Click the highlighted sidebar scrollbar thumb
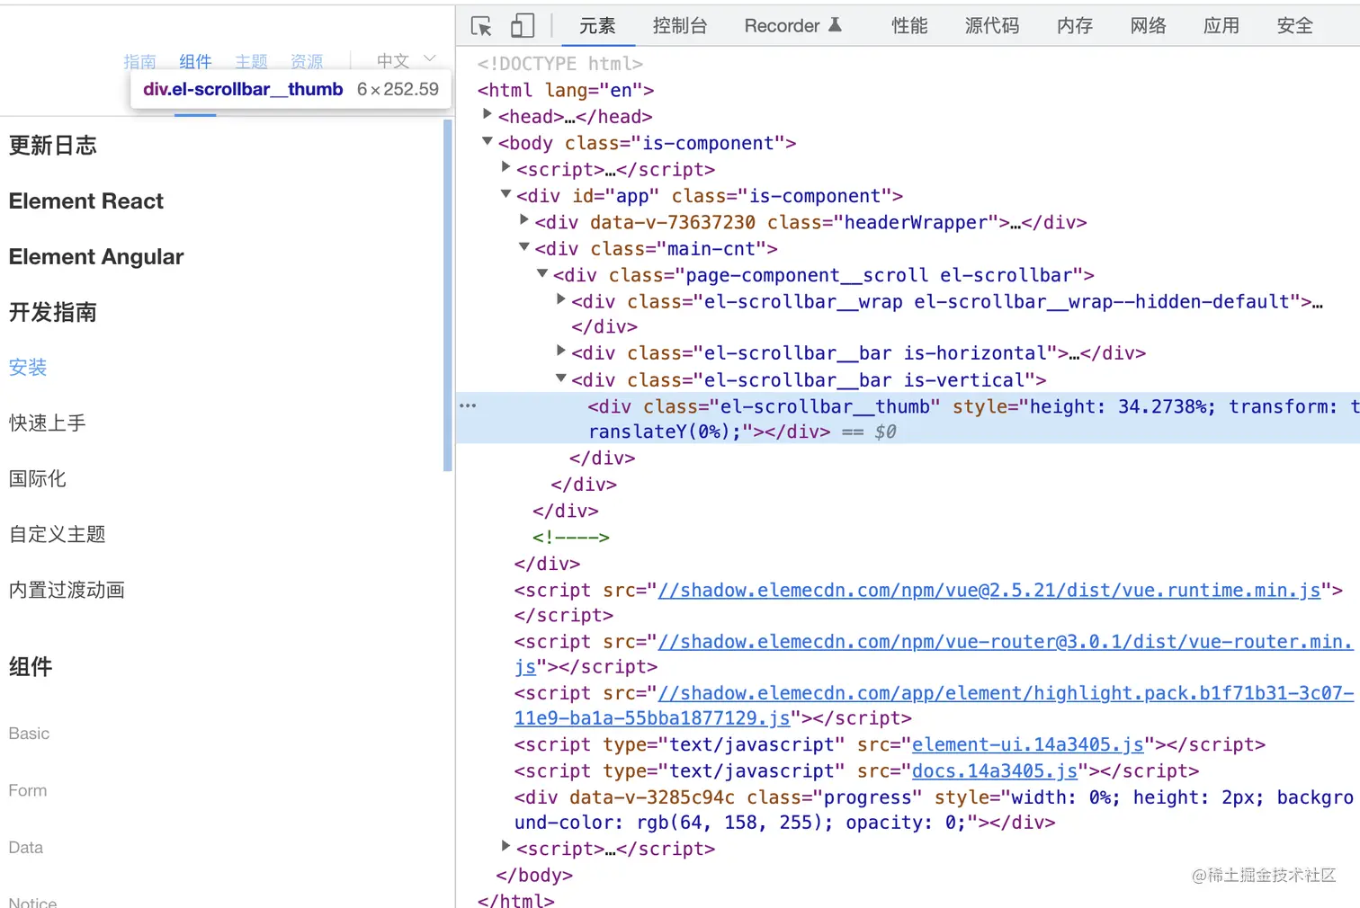The width and height of the screenshot is (1360, 908). [448, 296]
